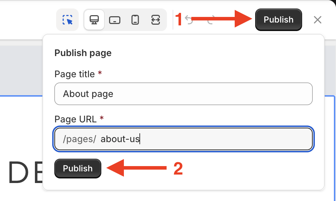Click the red number 1 annotation
This screenshot has height=201, width=336.
point(179,20)
